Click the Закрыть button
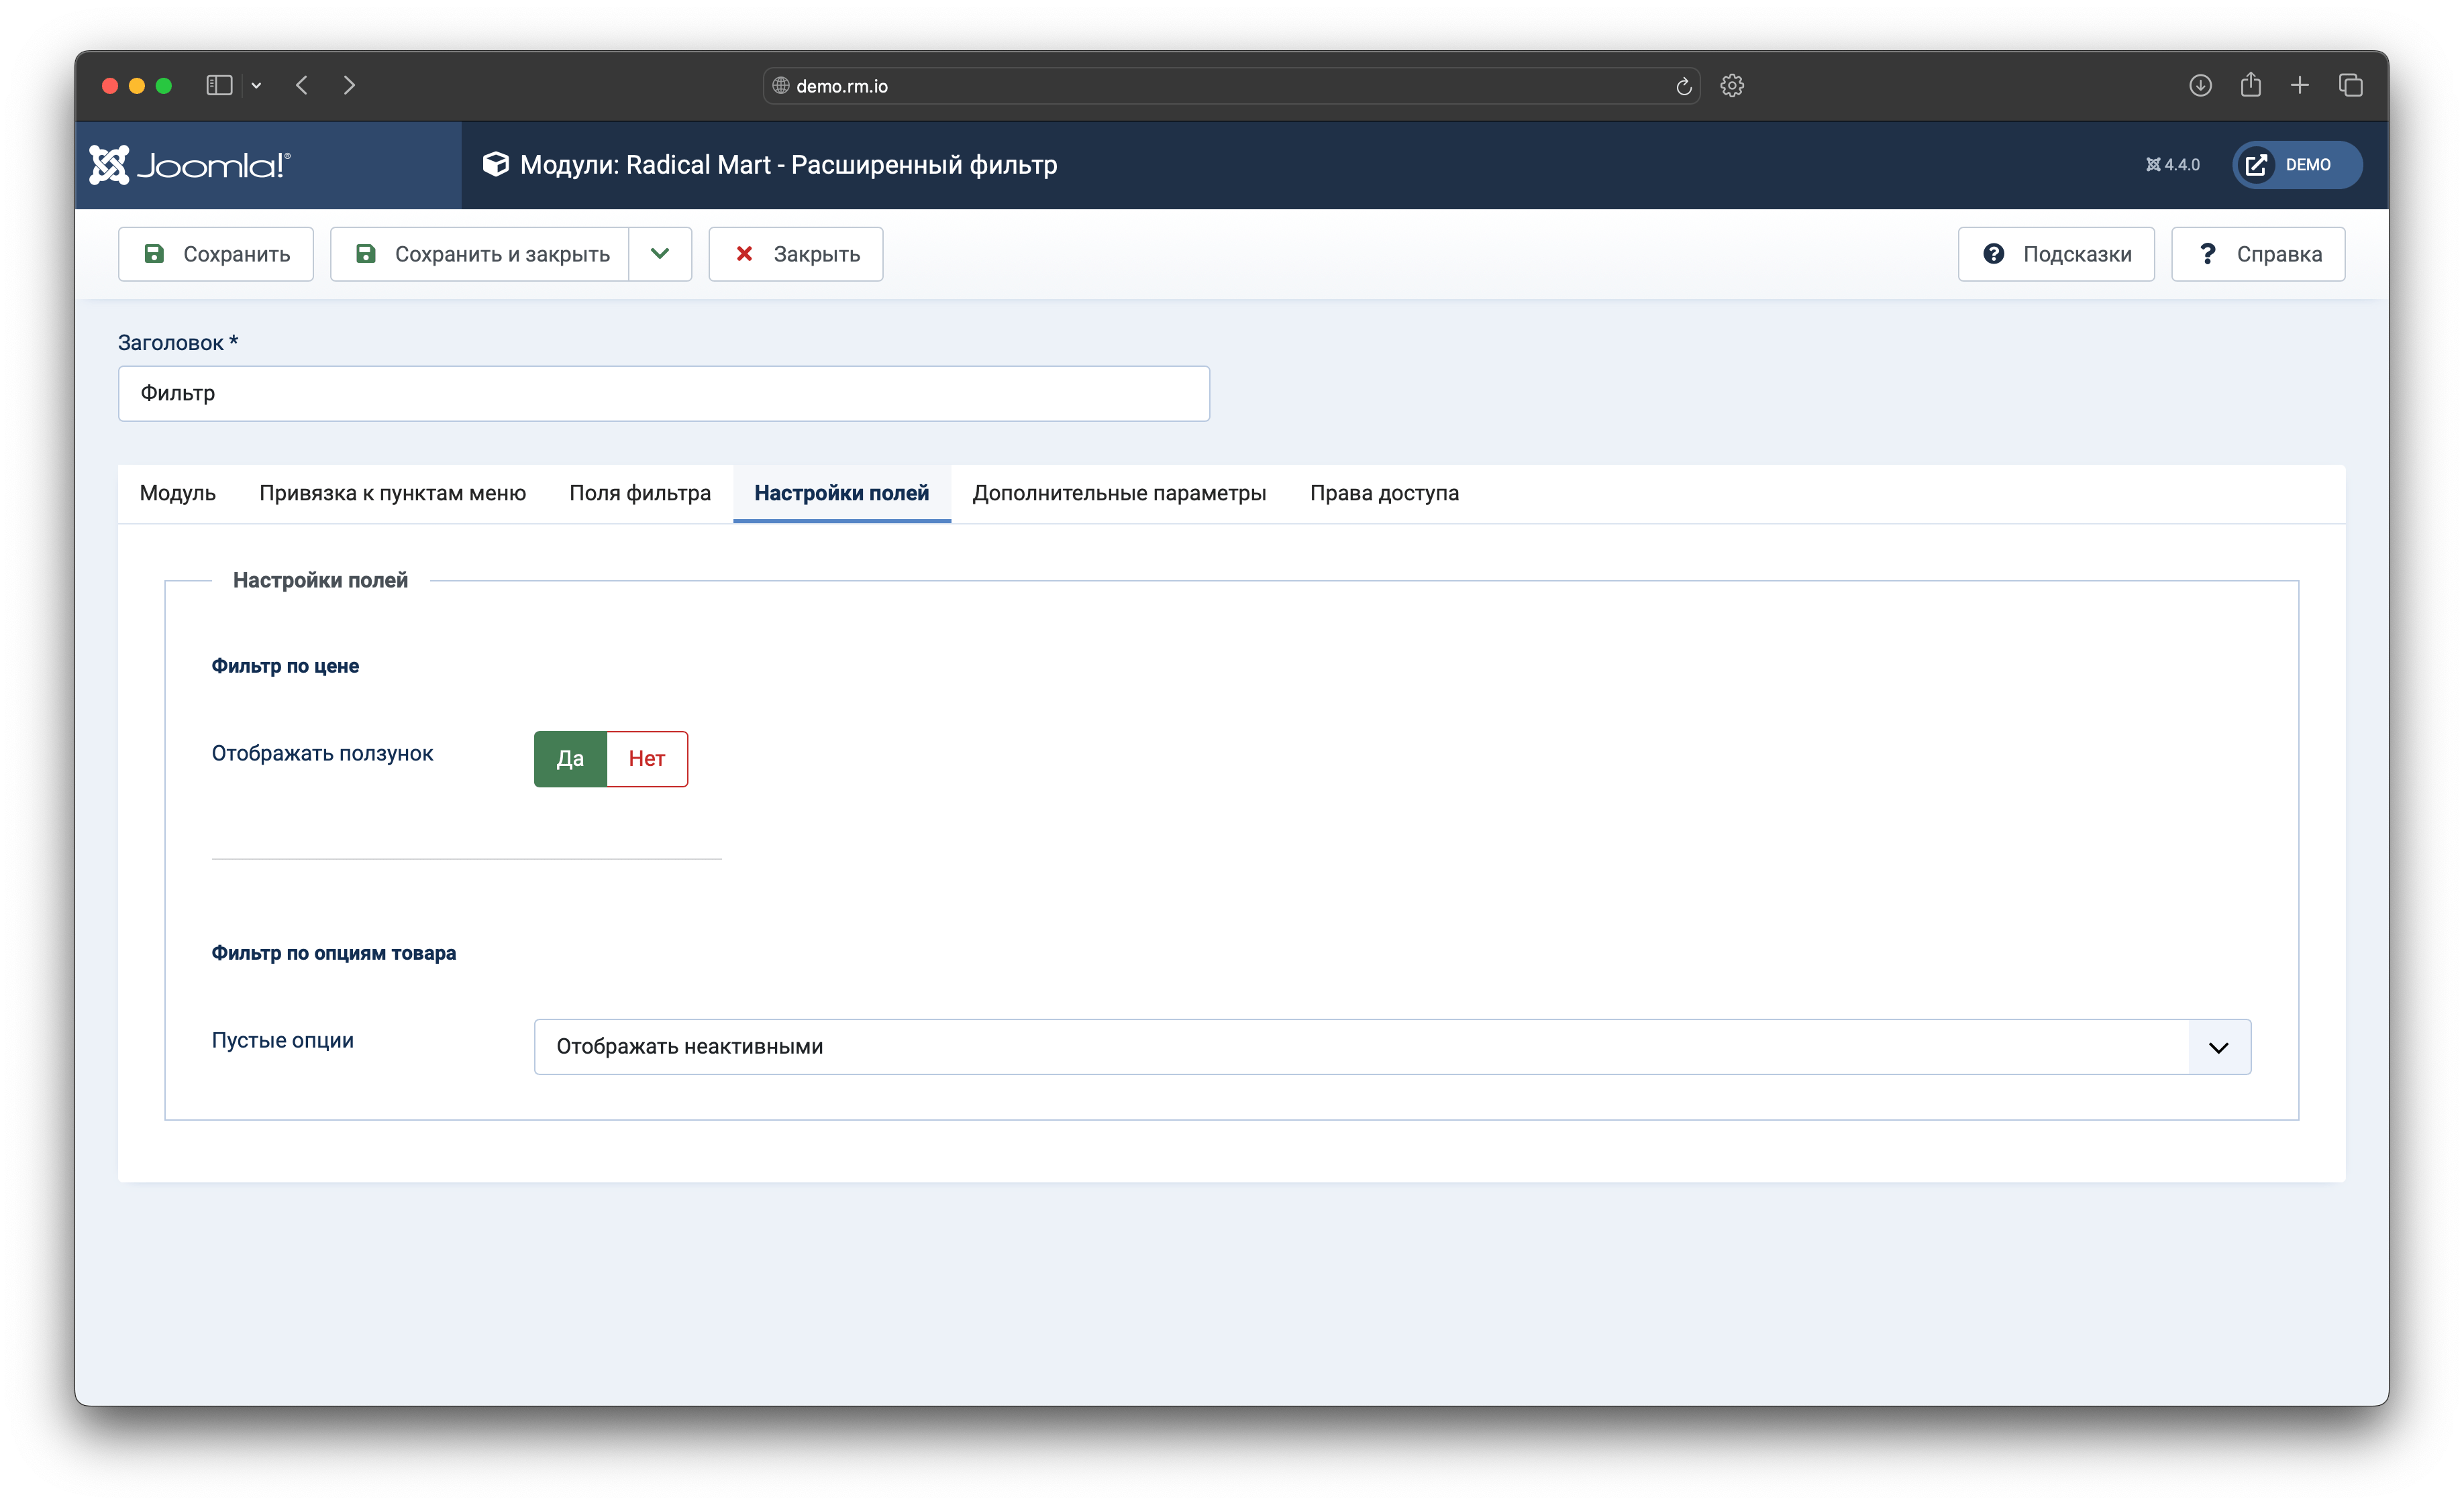 796,254
